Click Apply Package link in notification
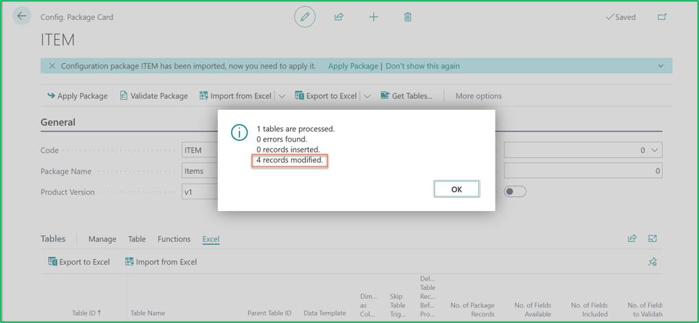This screenshot has height=323, width=699. (353, 66)
